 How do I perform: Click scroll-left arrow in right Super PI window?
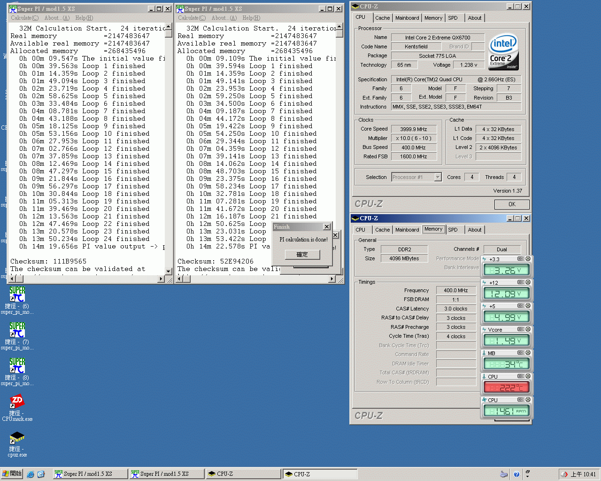[x=179, y=279]
